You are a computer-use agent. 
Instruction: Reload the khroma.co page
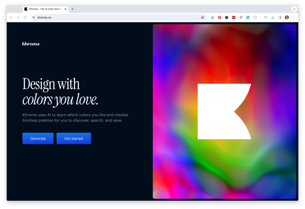click(x=25, y=18)
